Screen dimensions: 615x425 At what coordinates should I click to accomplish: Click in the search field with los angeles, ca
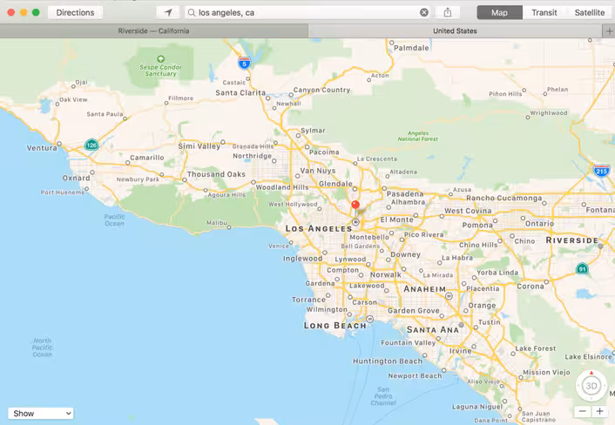pos(307,12)
